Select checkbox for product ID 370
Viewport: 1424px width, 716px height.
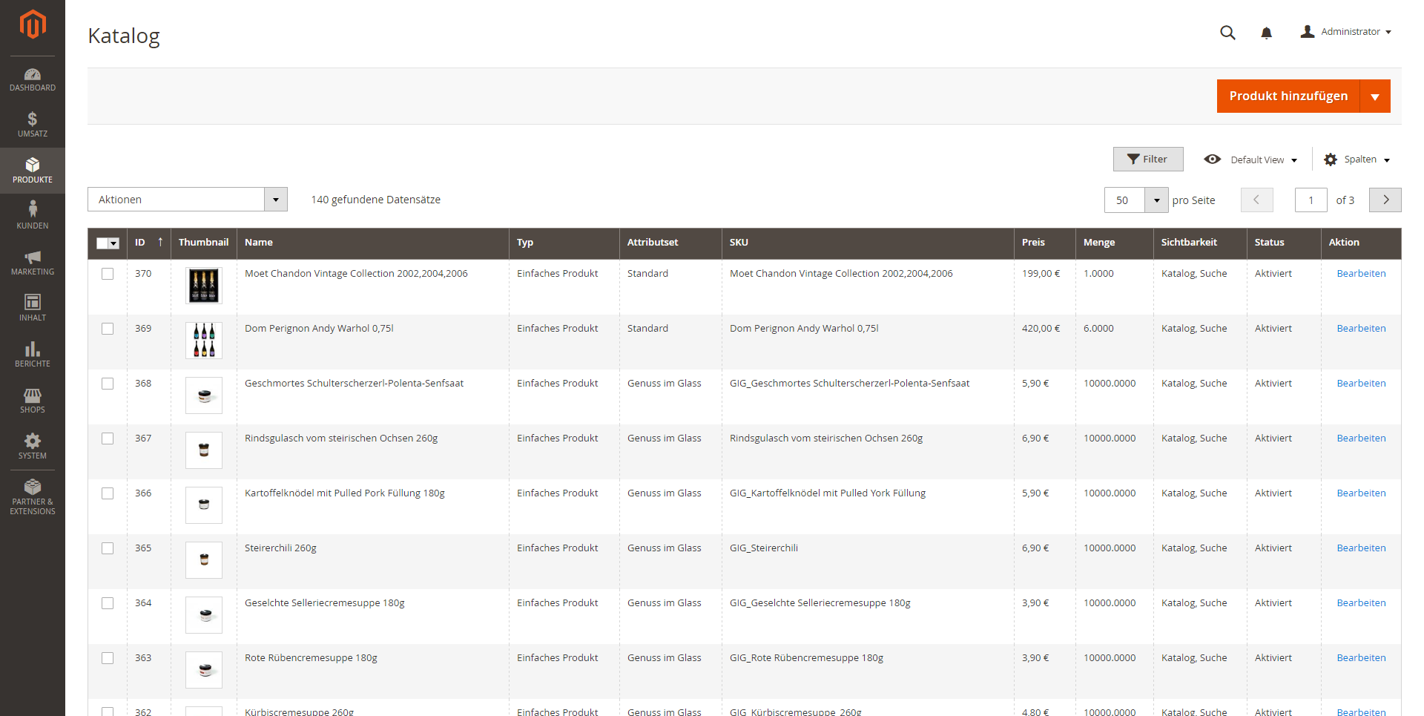[108, 274]
